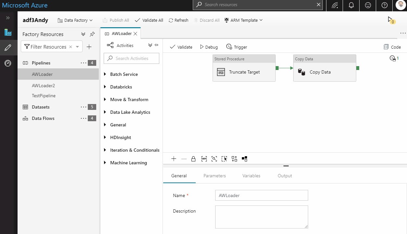The width and height of the screenshot is (407, 234).
Task: Pin the Factory Resources panel
Action: point(92,34)
